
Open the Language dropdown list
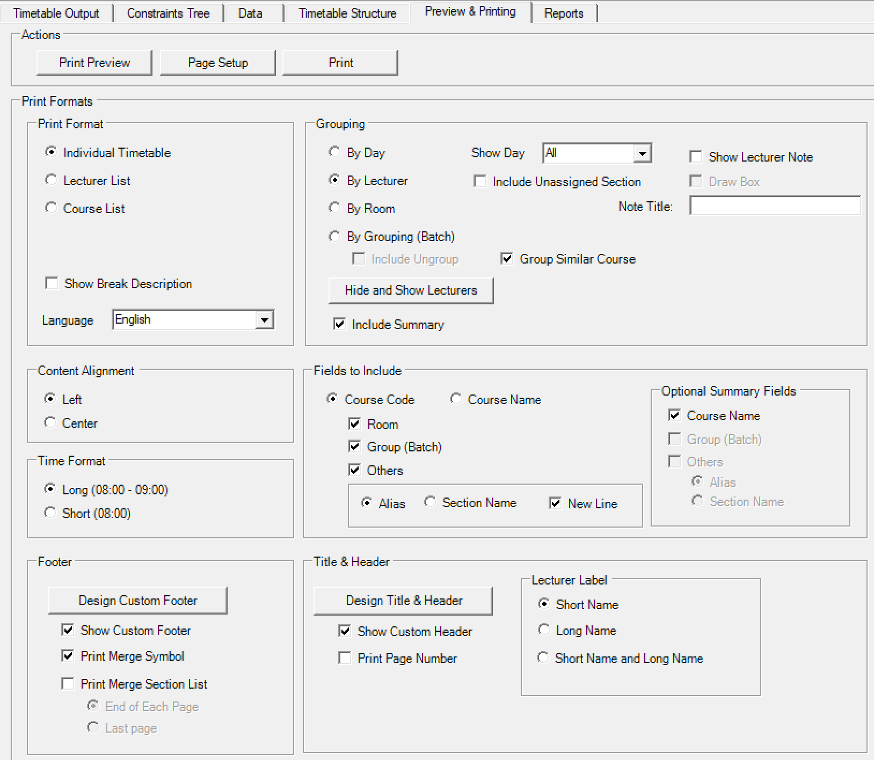(x=264, y=320)
